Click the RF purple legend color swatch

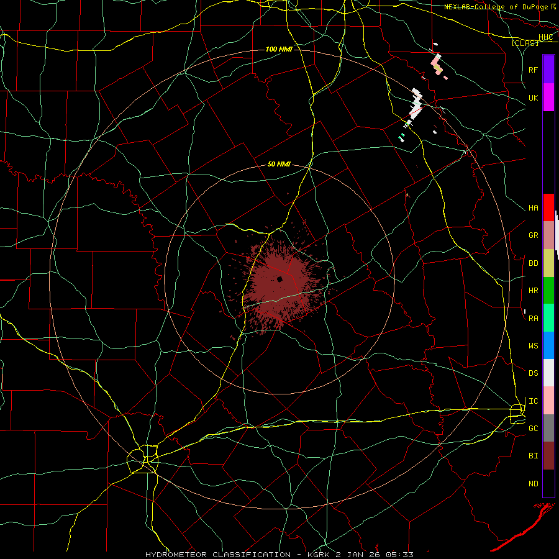pos(548,70)
